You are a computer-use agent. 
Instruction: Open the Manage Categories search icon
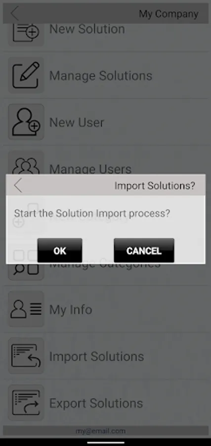[26, 270]
